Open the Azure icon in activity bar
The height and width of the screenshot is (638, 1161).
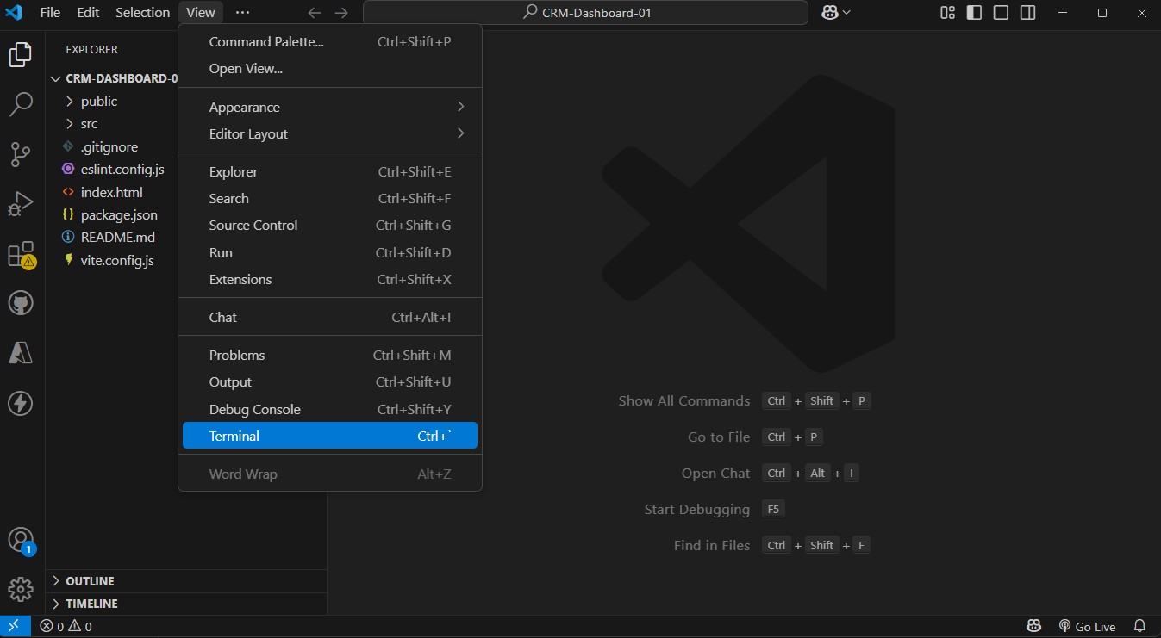point(20,353)
